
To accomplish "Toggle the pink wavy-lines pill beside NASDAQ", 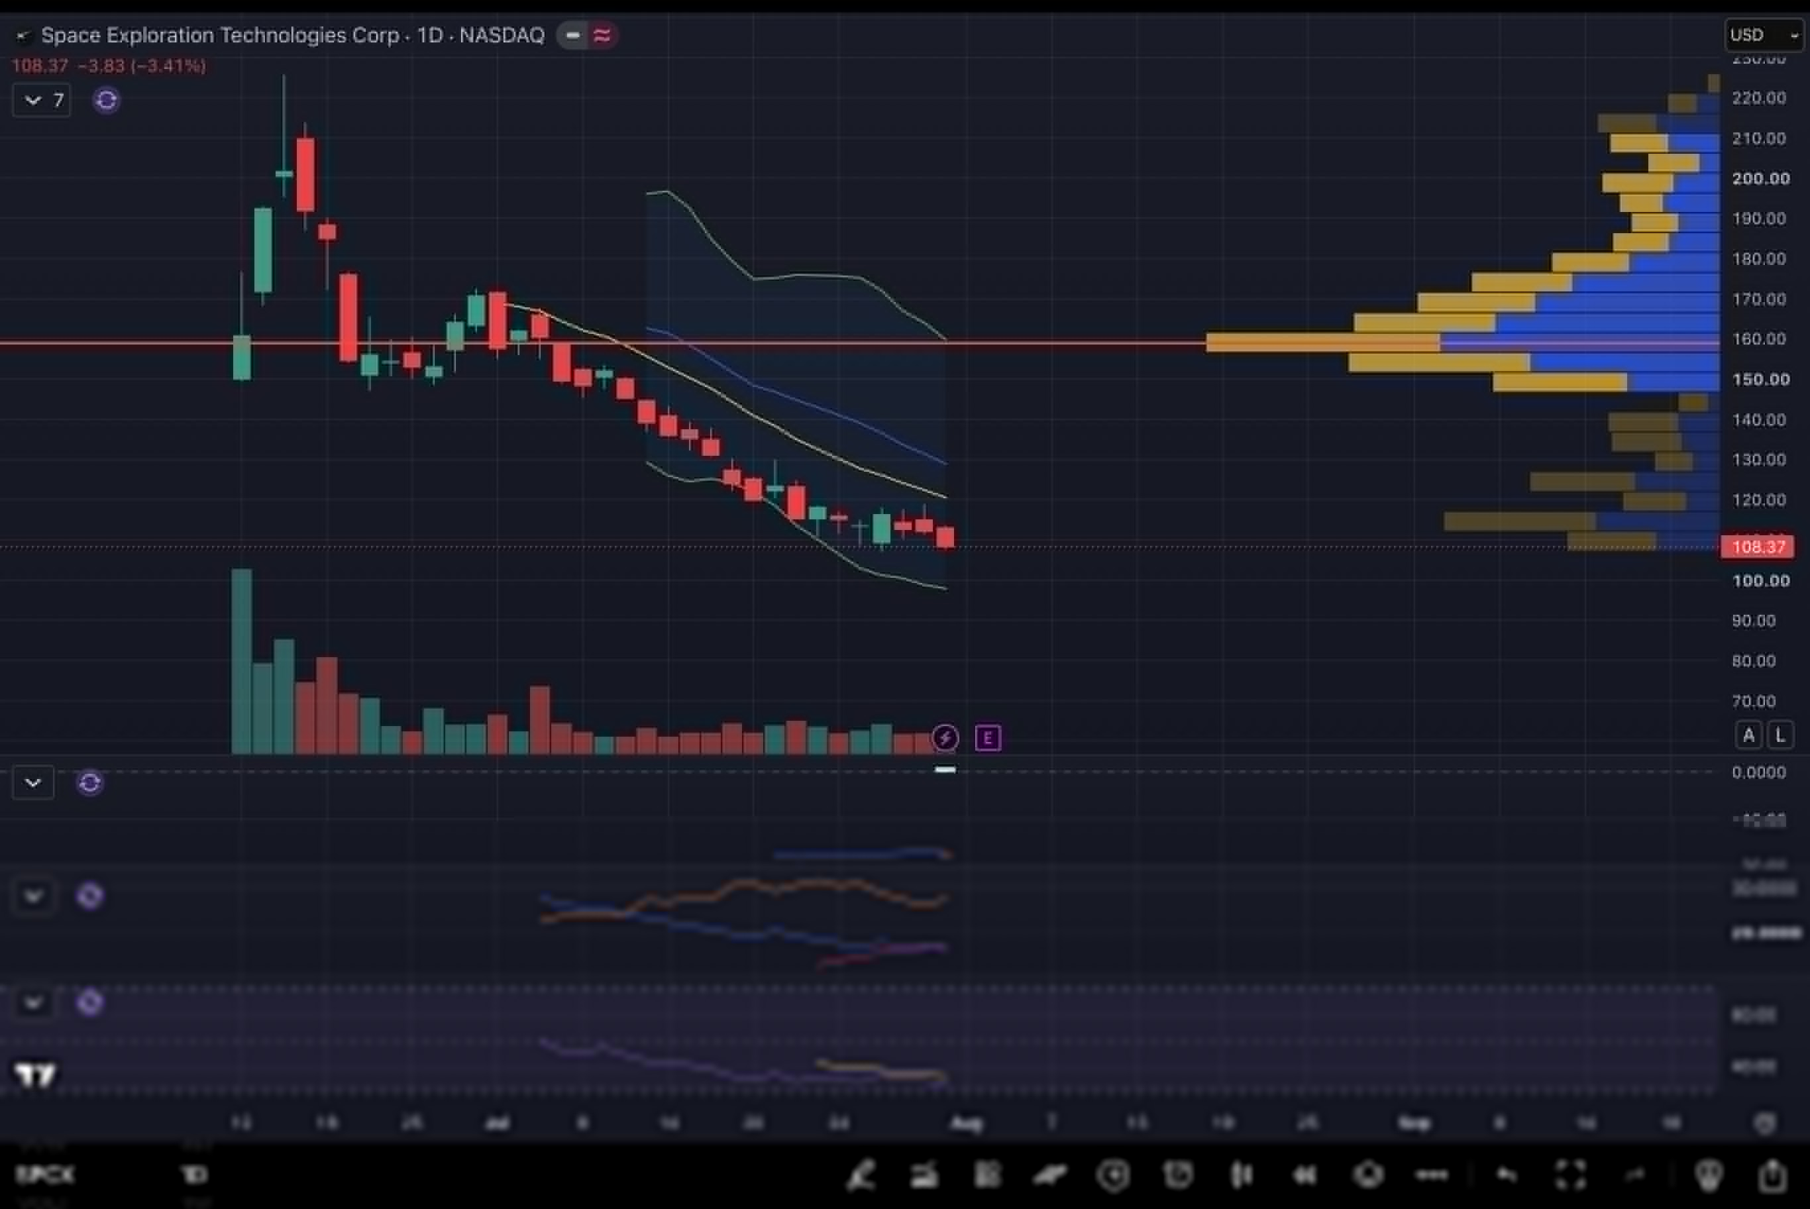I will point(602,36).
